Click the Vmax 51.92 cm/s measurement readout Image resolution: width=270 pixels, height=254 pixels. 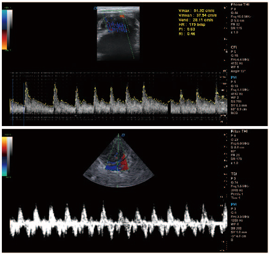coord(196,11)
